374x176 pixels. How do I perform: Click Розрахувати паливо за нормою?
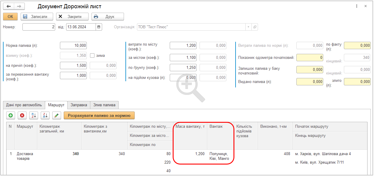(x=99, y=116)
